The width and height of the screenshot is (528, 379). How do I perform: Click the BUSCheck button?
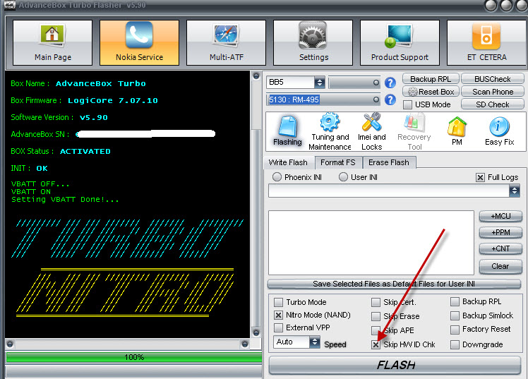[492, 79]
